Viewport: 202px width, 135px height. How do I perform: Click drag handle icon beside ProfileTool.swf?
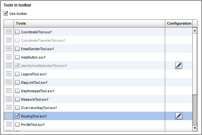tap(9, 124)
